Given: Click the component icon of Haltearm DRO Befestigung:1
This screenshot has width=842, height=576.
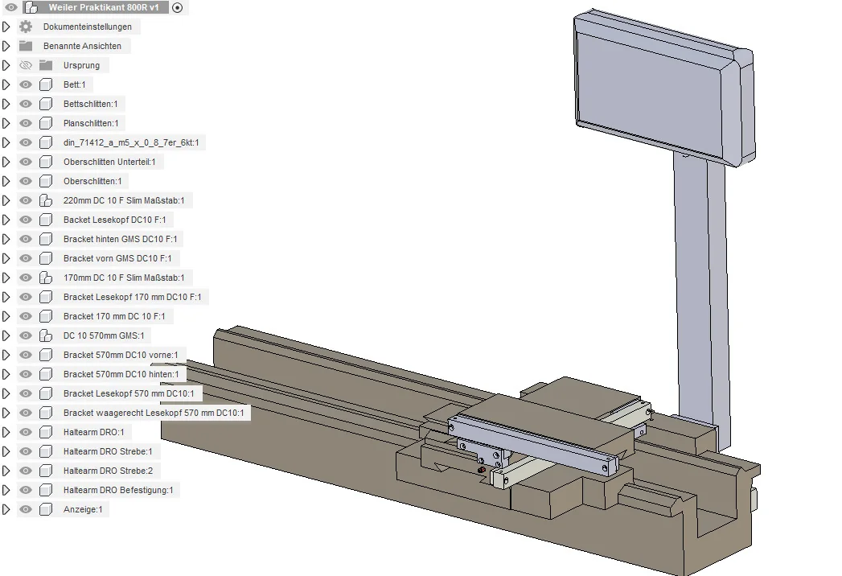Looking at the screenshot, I should coord(46,490).
